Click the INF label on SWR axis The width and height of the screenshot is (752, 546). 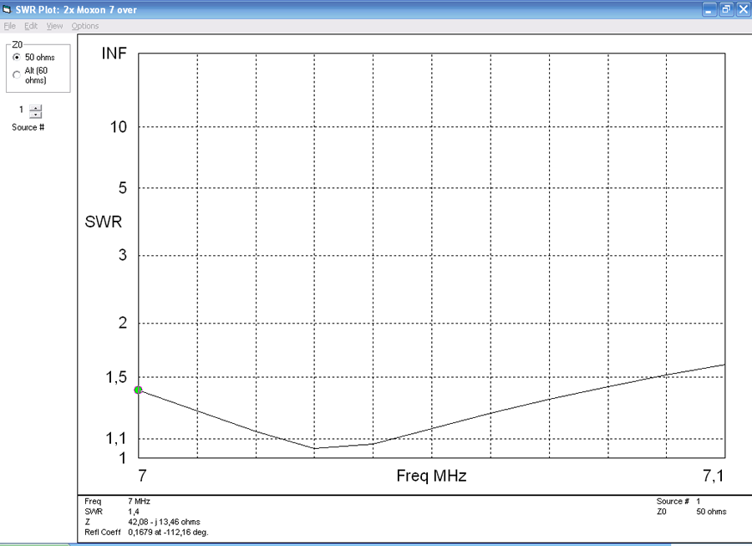click(x=114, y=54)
